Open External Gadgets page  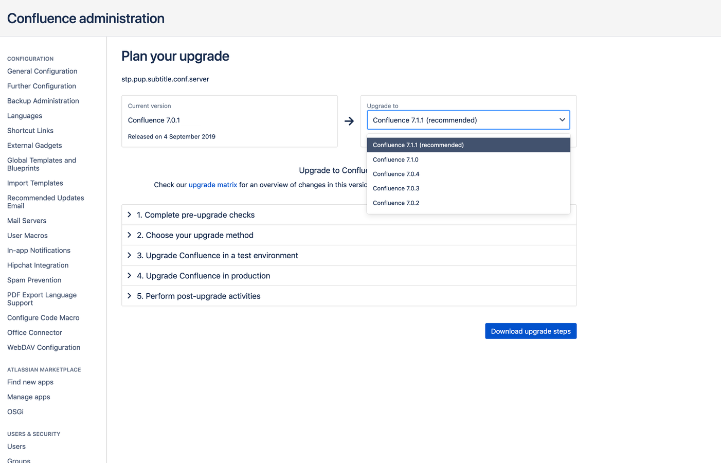[34, 146]
